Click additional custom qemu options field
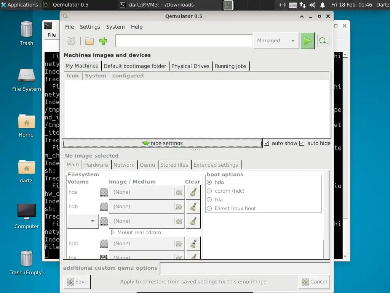 [x=245, y=268]
